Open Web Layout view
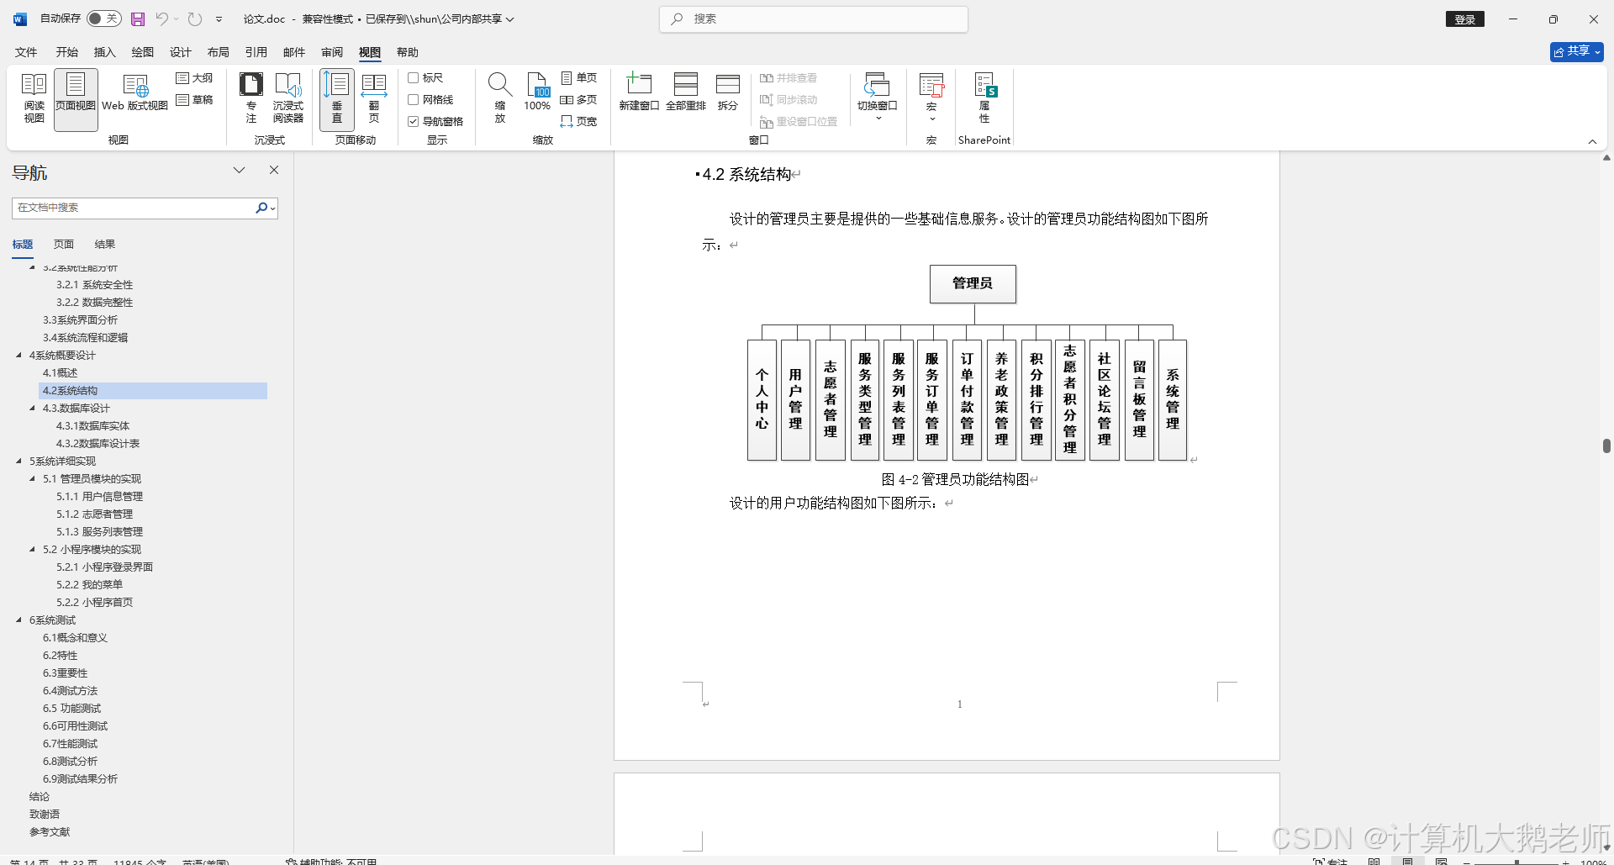Screen dimensions: 1614x865 point(134,94)
